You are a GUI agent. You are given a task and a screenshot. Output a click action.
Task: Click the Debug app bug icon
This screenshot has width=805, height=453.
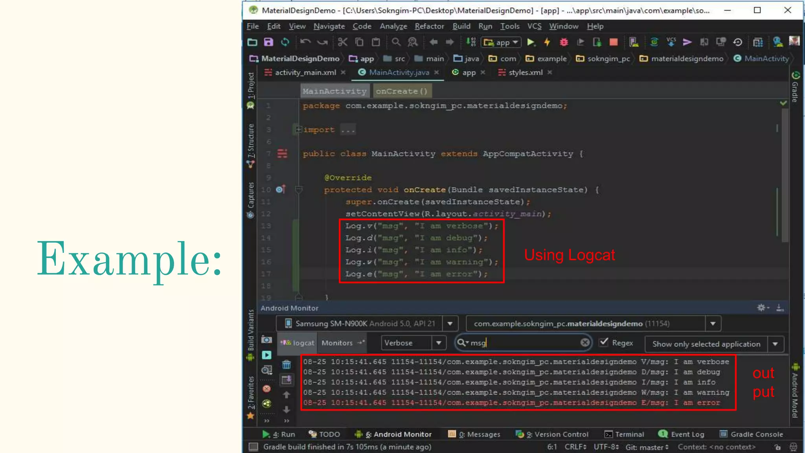(x=564, y=42)
